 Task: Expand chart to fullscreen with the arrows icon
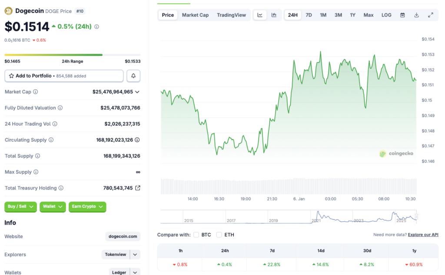click(431, 14)
